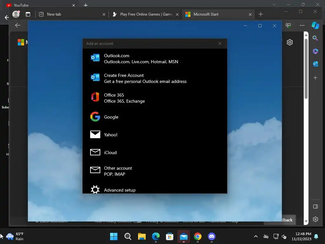The image size is (325, 244).
Task: Click the vertical scrollbar thumb
Action: 306,69
